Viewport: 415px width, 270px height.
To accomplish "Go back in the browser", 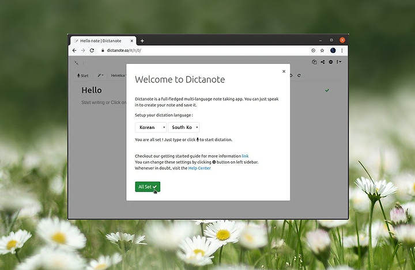I will pos(74,50).
